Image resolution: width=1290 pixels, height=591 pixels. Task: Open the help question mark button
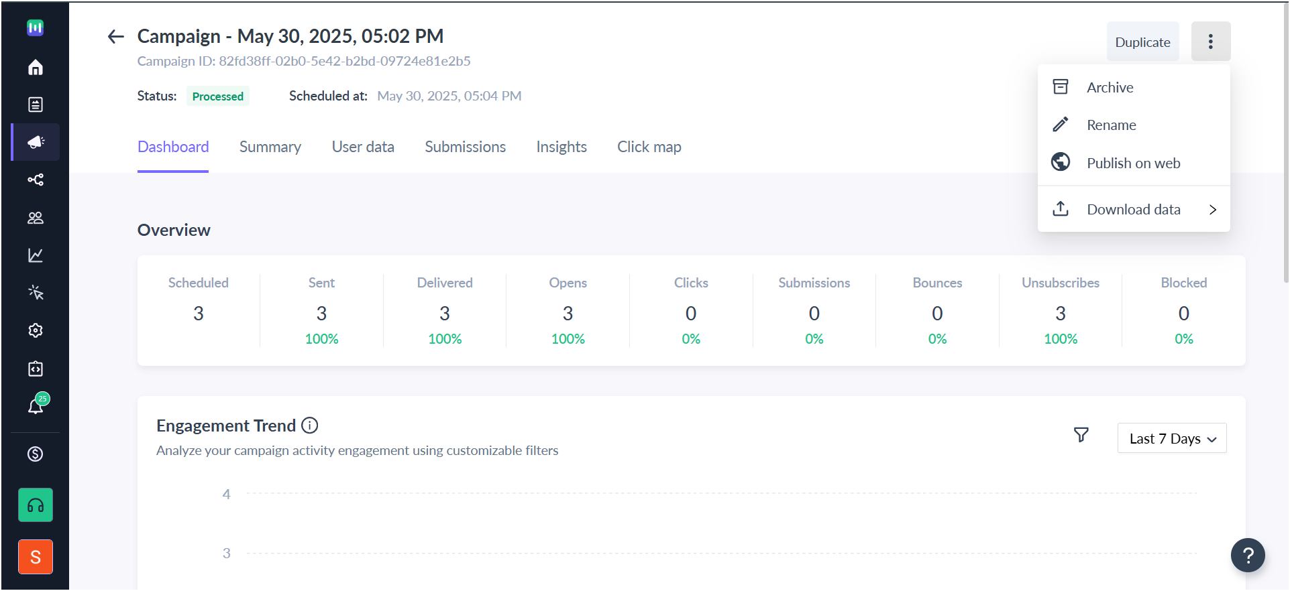[x=1248, y=555]
